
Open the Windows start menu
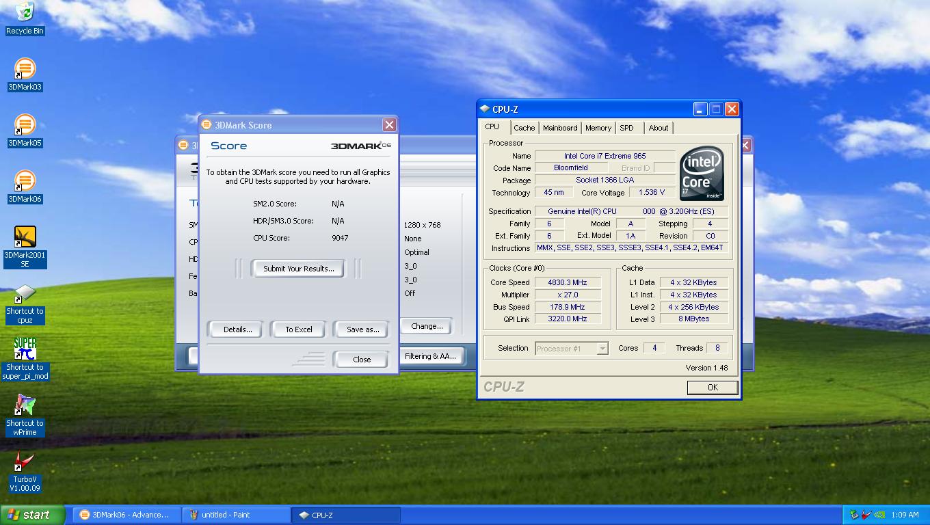[x=33, y=515]
